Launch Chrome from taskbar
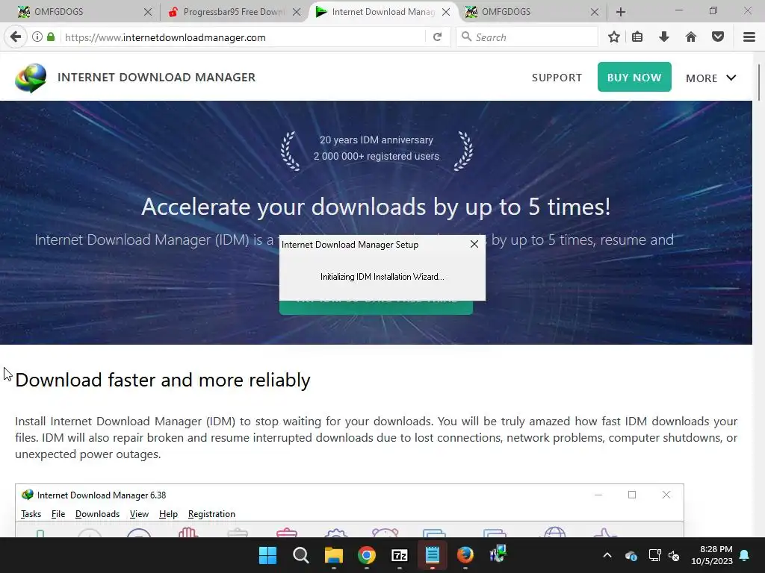This screenshot has height=573, width=765. coord(367,555)
